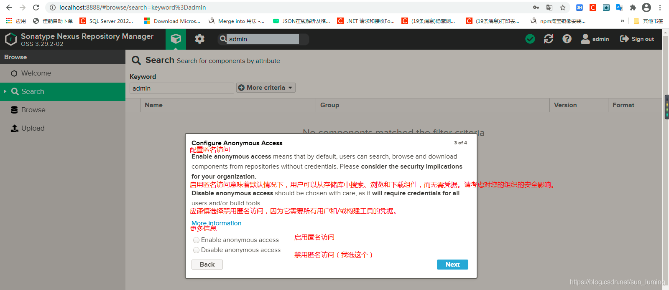
Task: Reload the page with refresh icon
Action: 36,8
